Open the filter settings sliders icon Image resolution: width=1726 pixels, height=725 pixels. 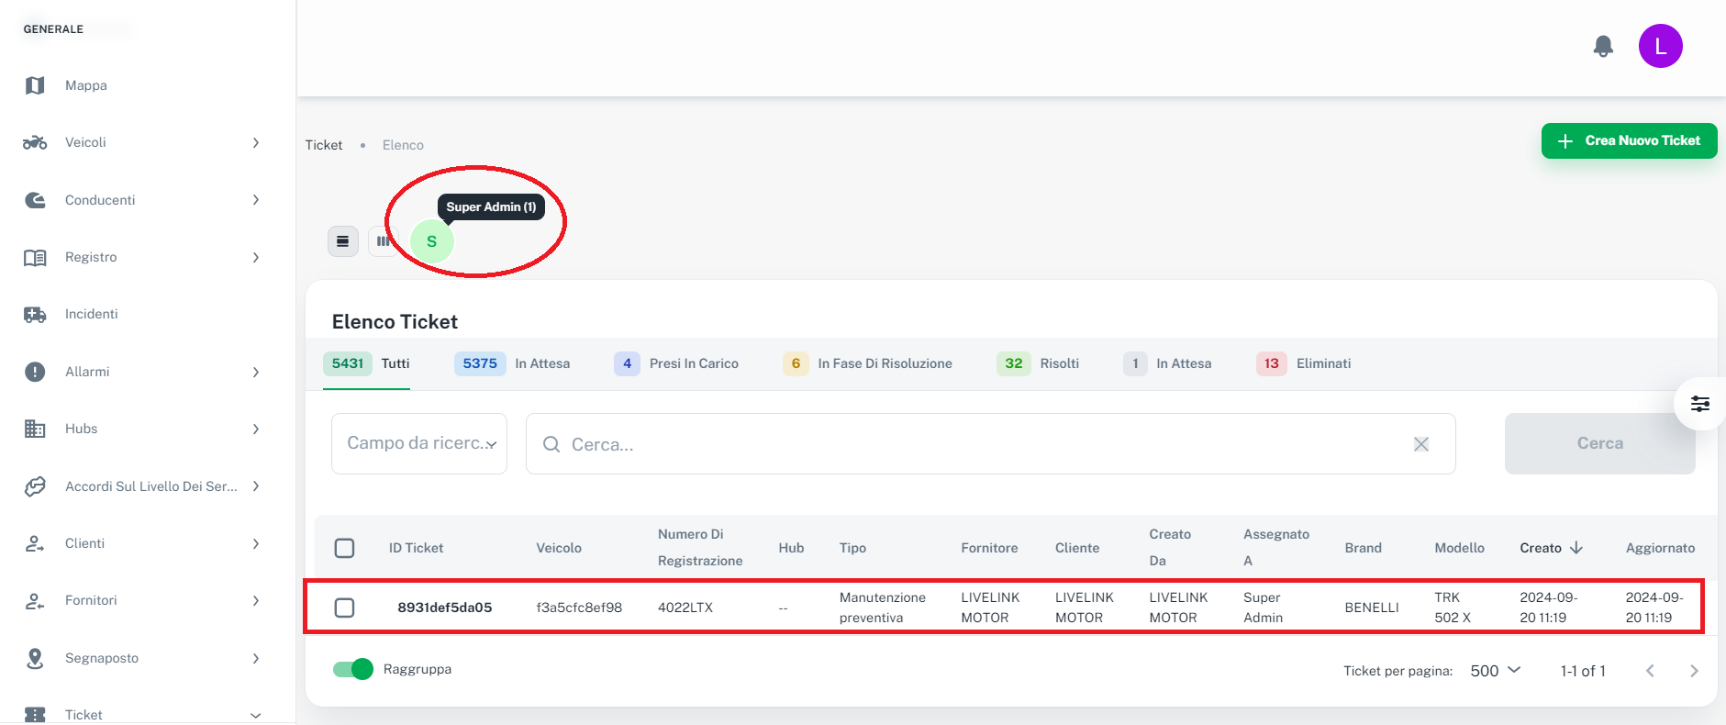tap(1699, 404)
